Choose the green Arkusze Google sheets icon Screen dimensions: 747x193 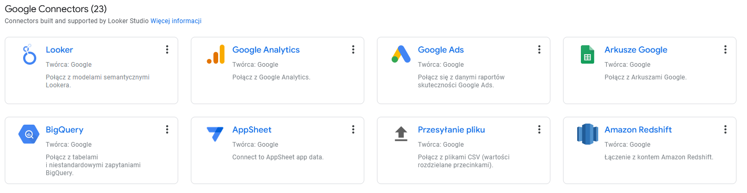pos(587,54)
